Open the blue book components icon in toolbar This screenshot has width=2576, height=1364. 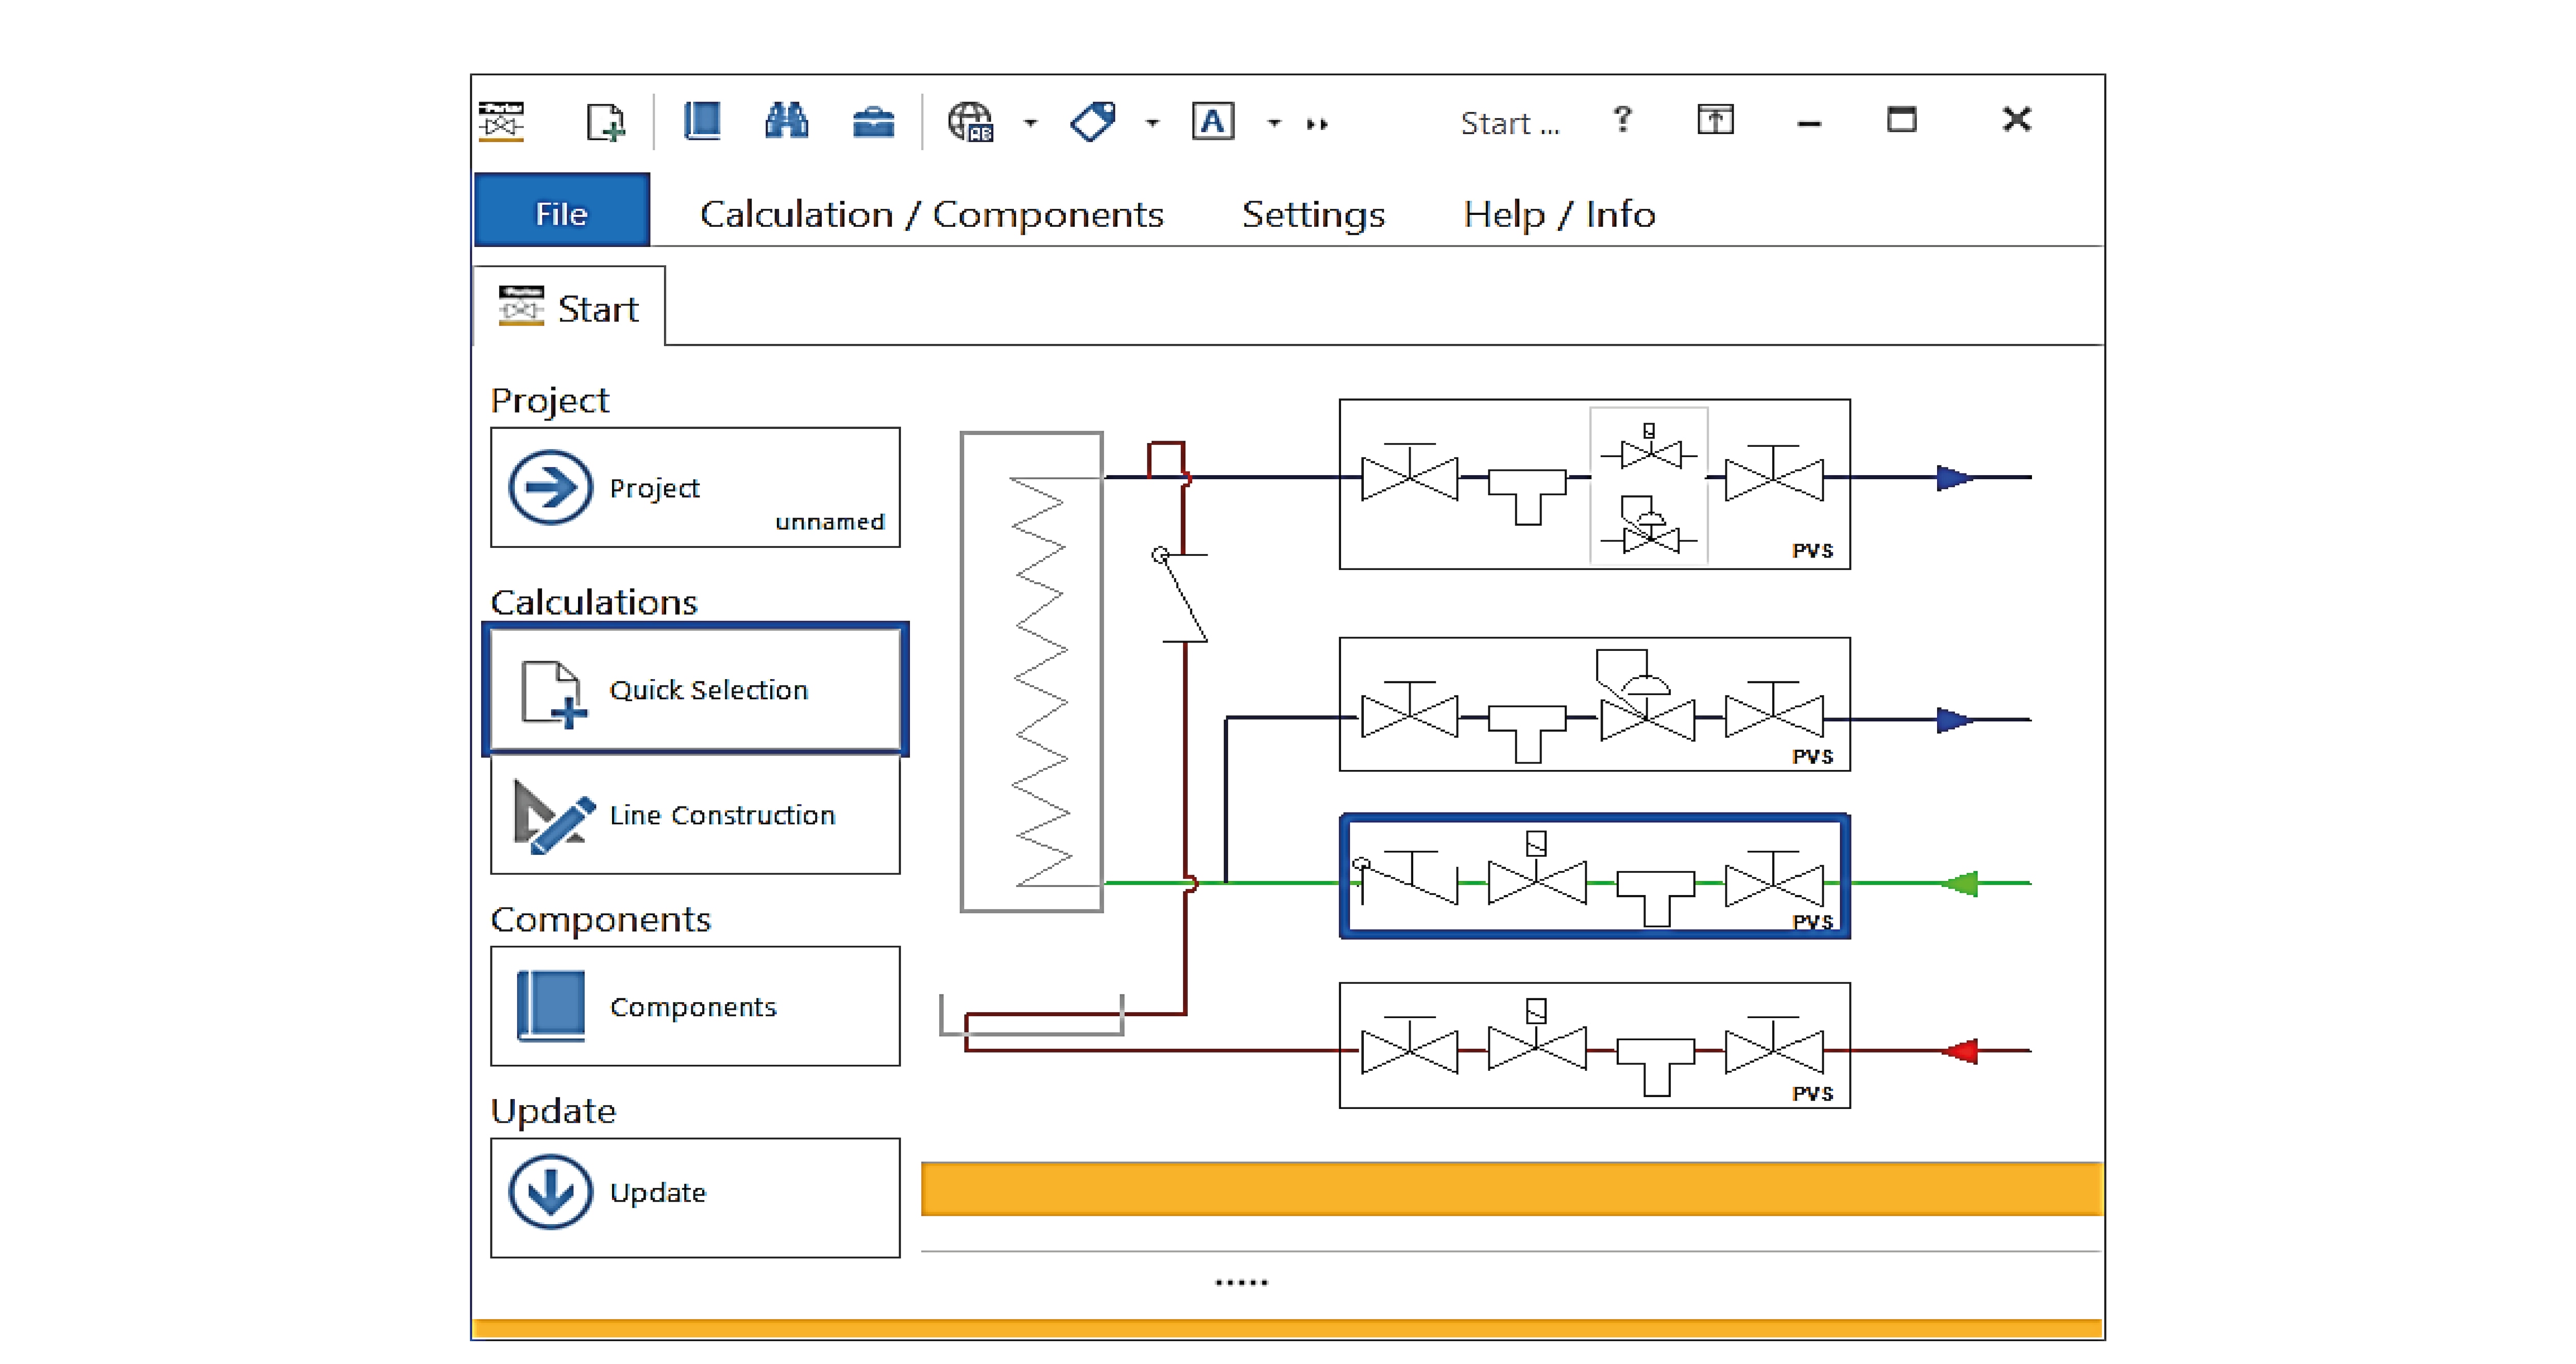[702, 122]
